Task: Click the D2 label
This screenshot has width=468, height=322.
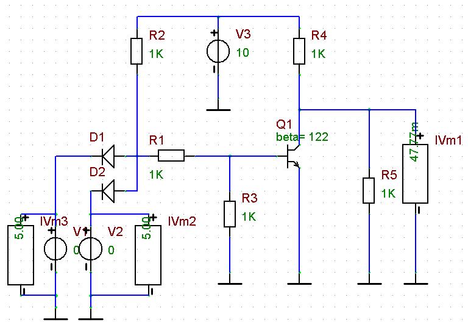Action: [97, 172]
